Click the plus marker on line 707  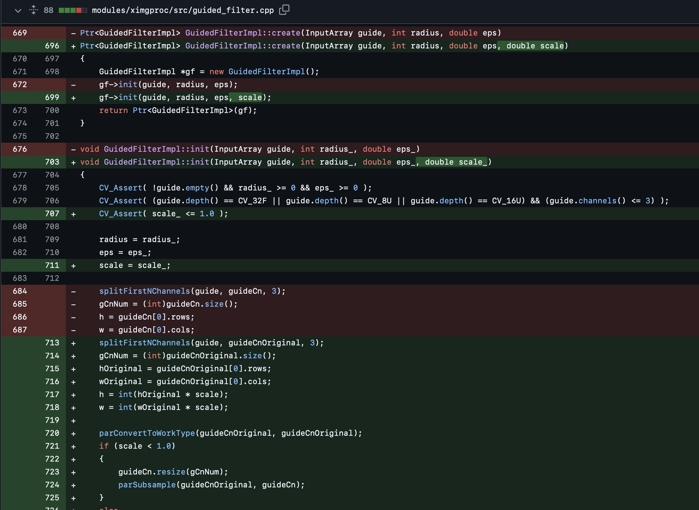(x=74, y=214)
